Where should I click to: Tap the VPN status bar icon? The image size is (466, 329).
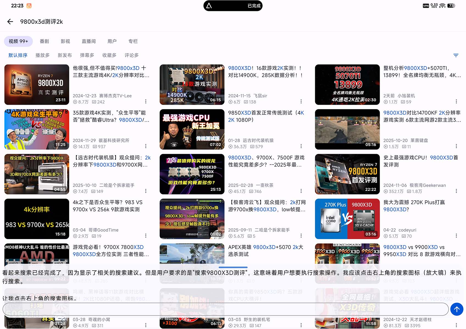click(x=426, y=6)
